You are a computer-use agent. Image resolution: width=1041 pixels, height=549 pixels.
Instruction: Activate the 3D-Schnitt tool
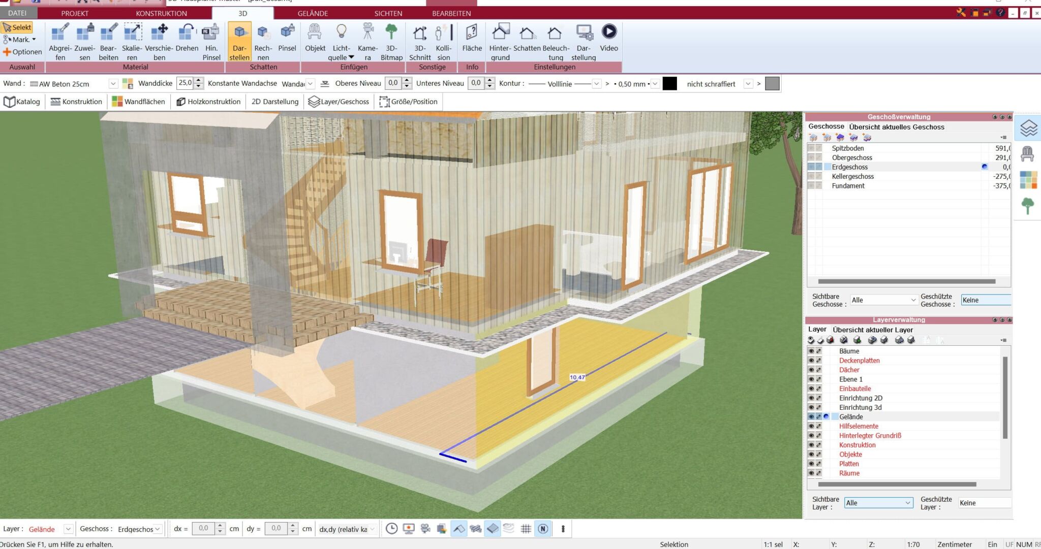click(420, 41)
